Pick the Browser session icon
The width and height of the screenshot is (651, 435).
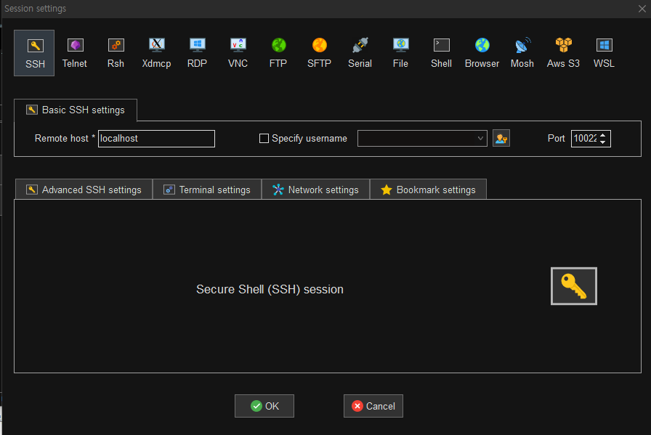point(482,53)
